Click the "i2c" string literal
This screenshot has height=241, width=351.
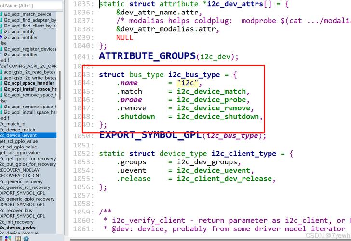[188, 83]
